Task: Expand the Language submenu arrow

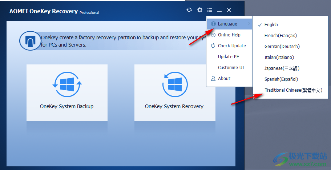Action: (x=249, y=24)
